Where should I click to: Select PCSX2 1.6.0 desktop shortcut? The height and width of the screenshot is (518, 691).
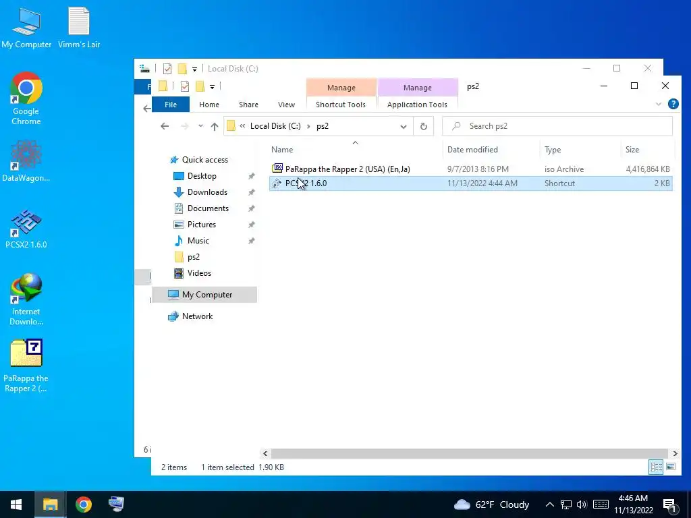[26, 229]
